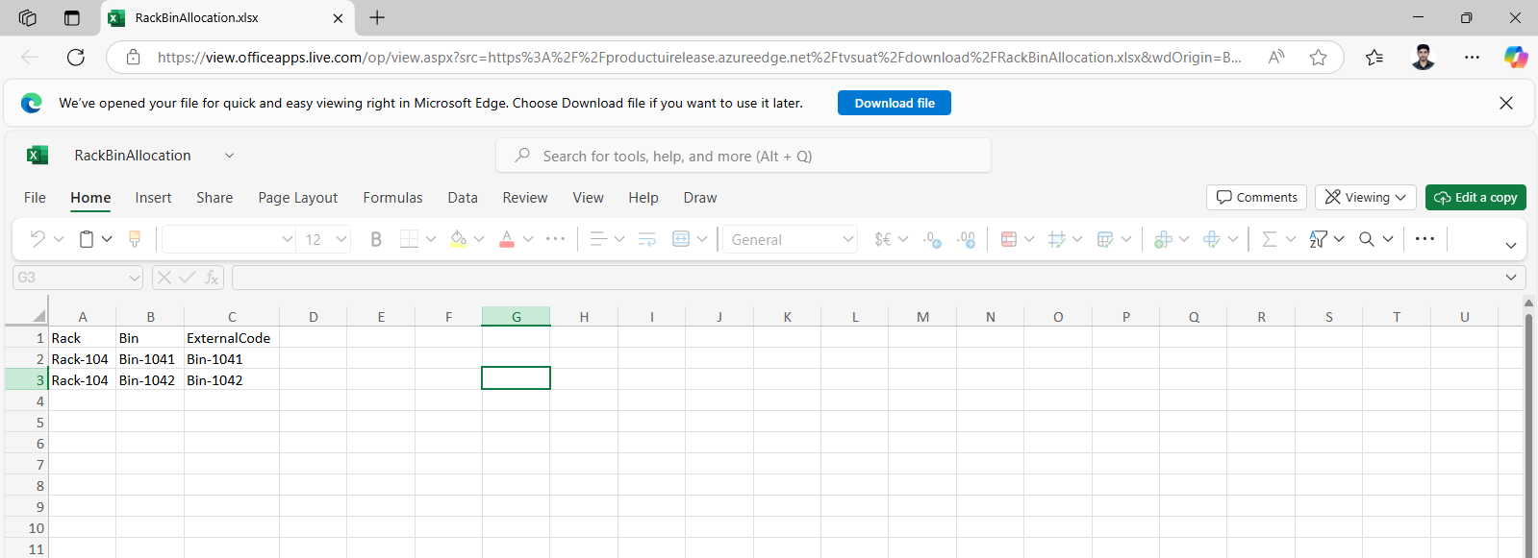
Task: Open the Formulas ribbon tab
Action: click(392, 198)
